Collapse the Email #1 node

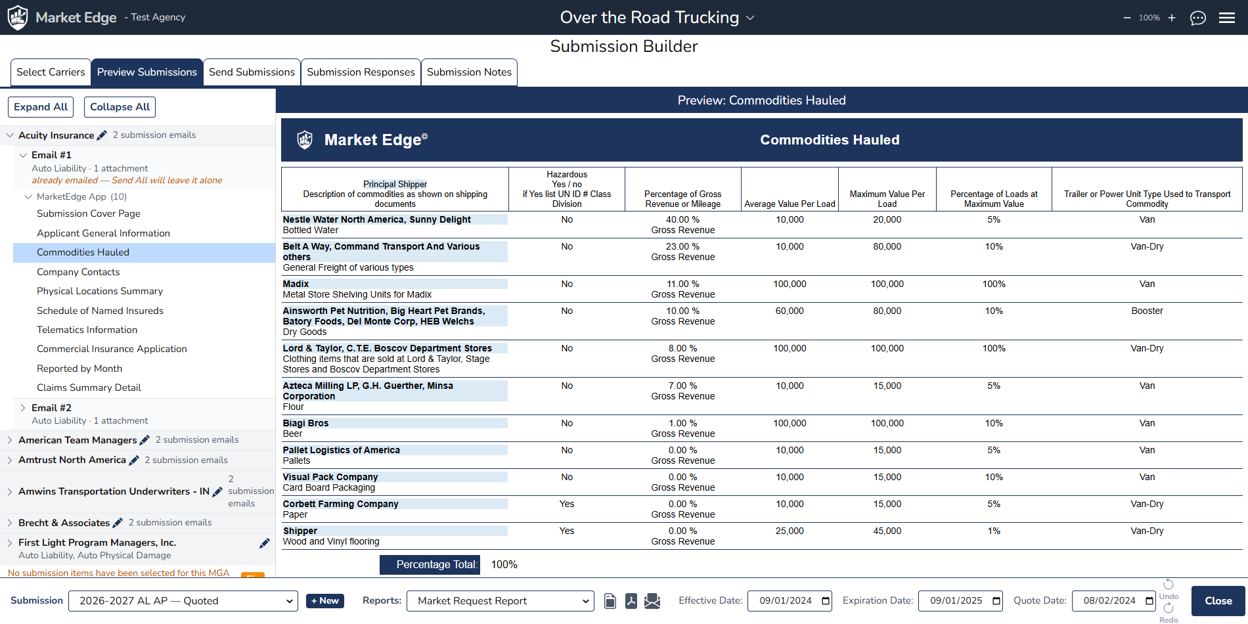pos(23,155)
